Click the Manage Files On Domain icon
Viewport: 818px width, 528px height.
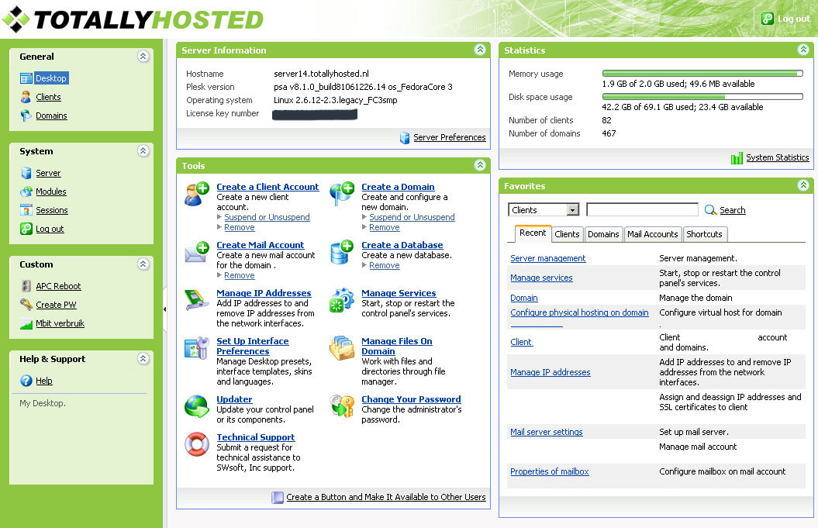pyautogui.click(x=342, y=348)
